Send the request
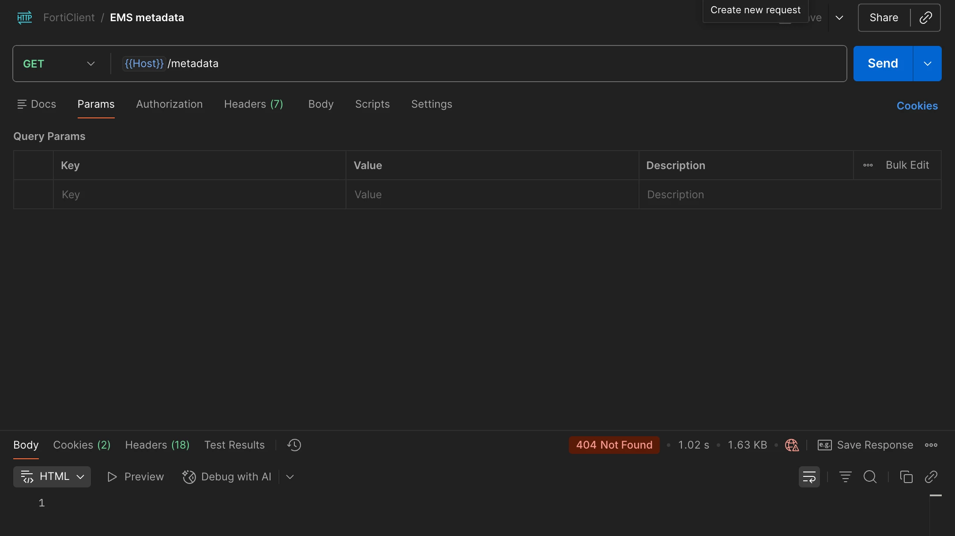Screen dimensions: 955x536 pyautogui.click(x=883, y=64)
